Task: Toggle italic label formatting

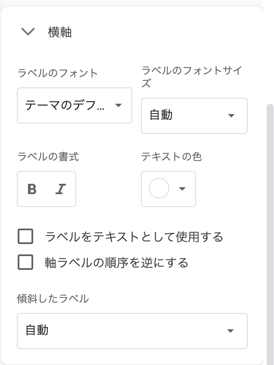Action: tap(61, 189)
